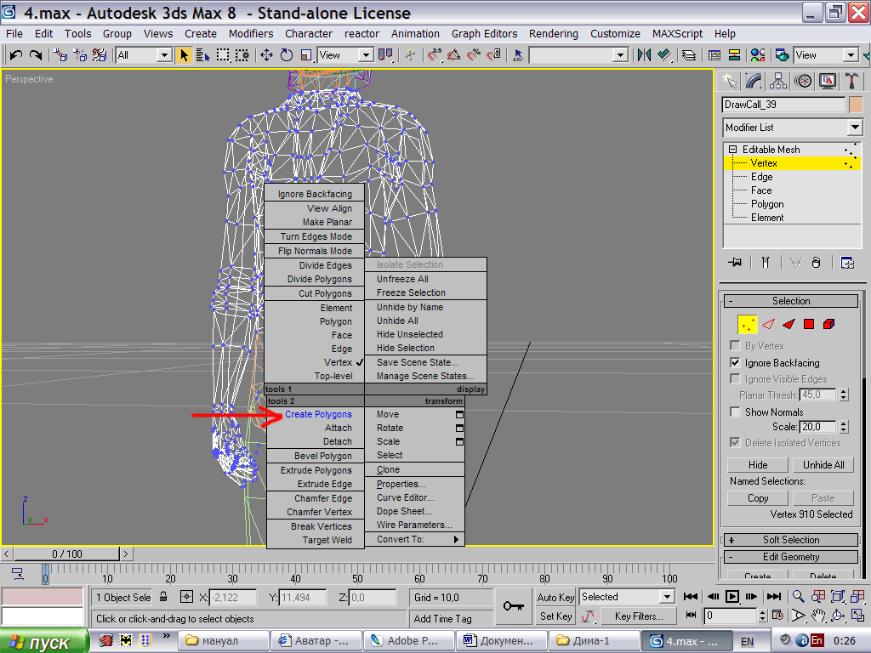
Task: Open the Create command panel tab
Action: 729,81
